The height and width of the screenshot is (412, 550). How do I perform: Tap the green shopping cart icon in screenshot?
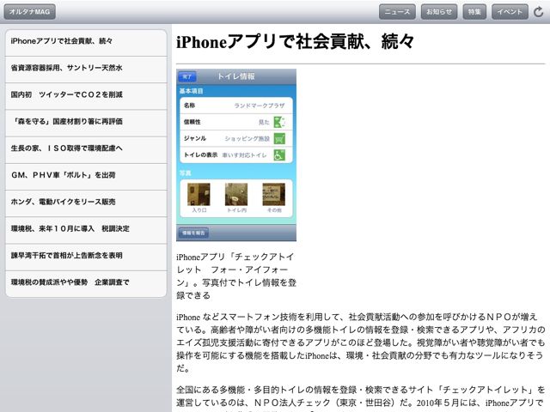tap(279, 138)
